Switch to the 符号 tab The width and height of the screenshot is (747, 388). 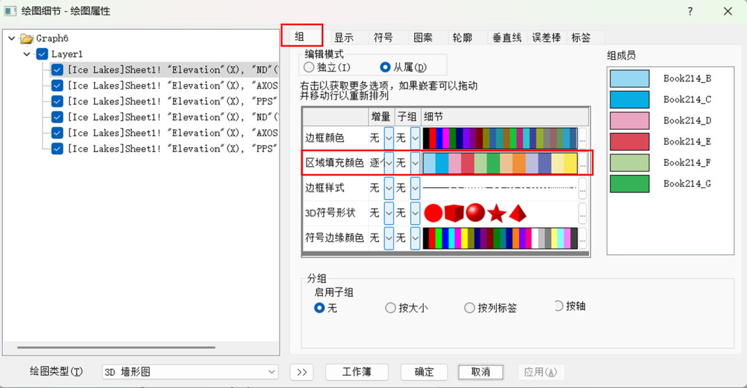point(384,38)
